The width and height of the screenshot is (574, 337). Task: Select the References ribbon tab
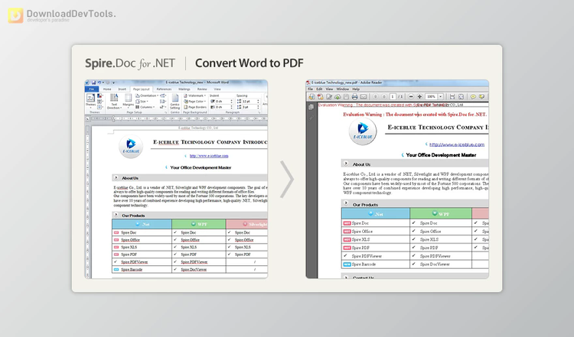[164, 89]
